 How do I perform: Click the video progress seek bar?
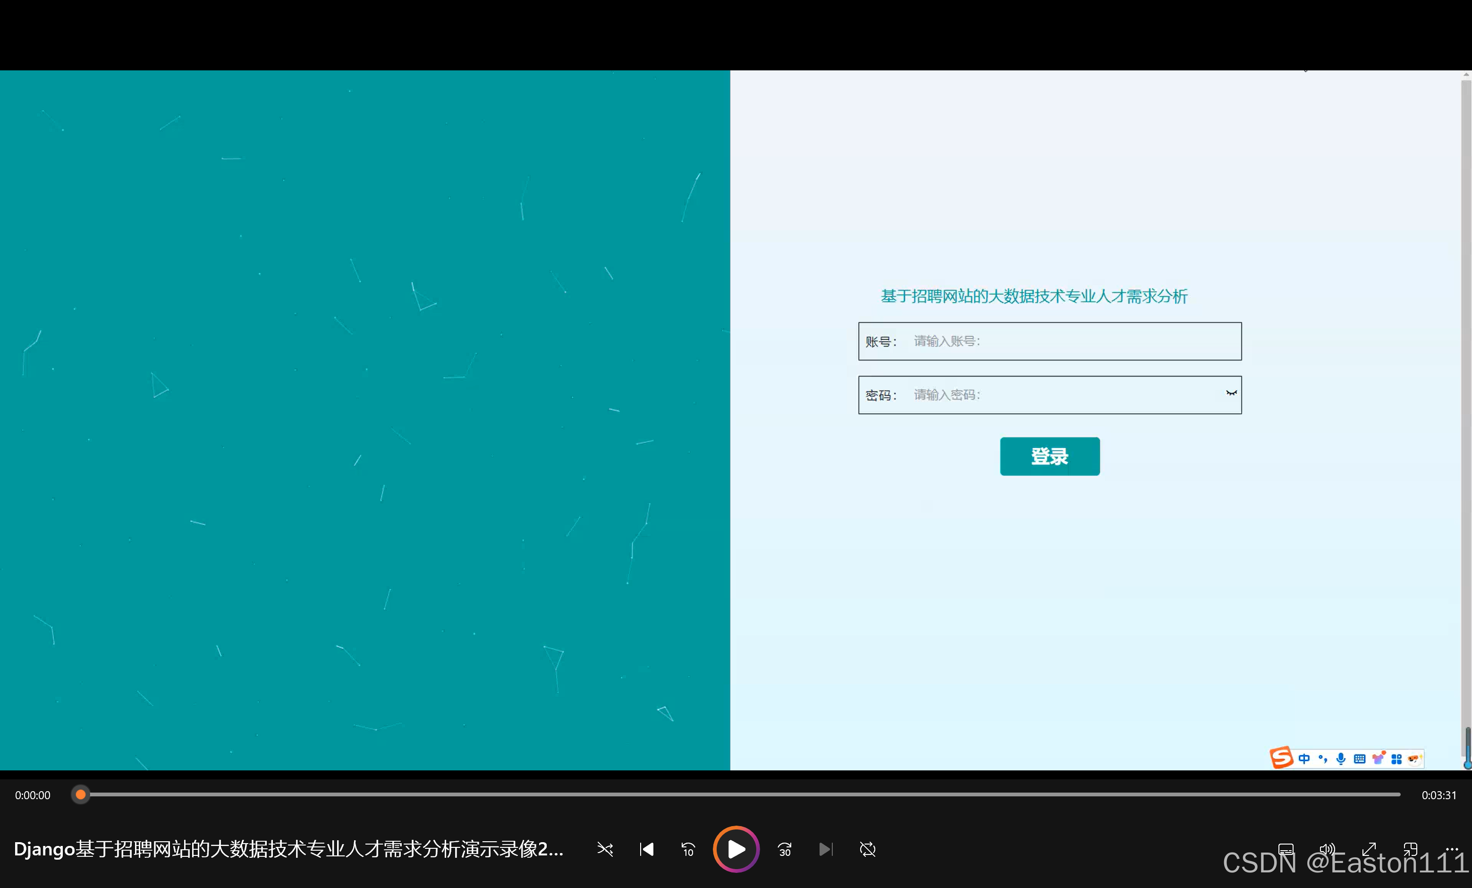pos(741,795)
